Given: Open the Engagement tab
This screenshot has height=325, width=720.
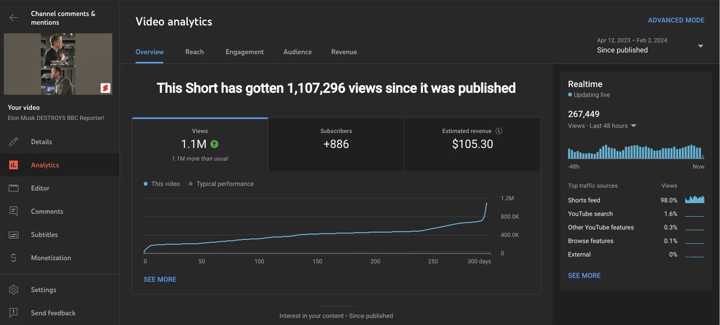Looking at the screenshot, I should (245, 52).
